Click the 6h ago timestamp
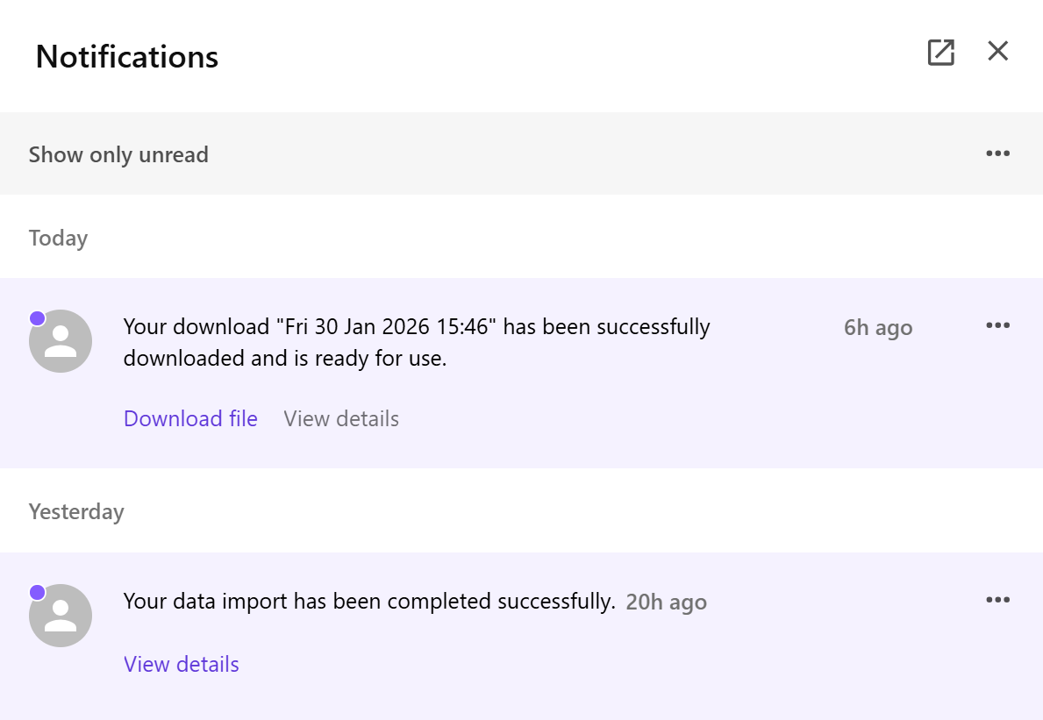1043x720 pixels. pyautogui.click(x=878, y=328)
